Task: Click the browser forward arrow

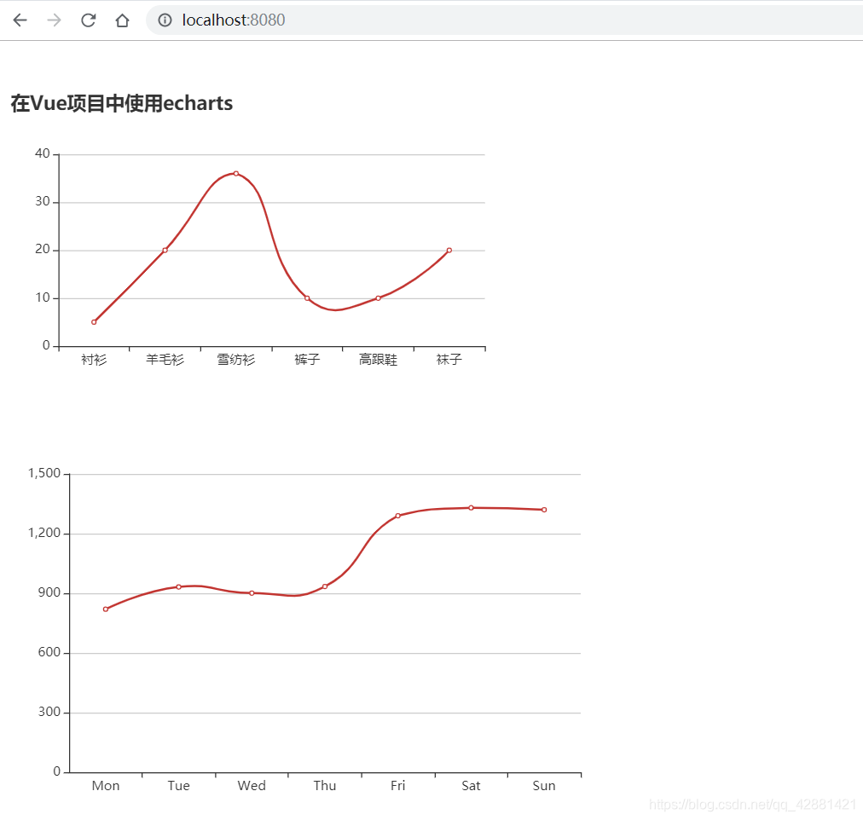Action: [x=54, y=20]
